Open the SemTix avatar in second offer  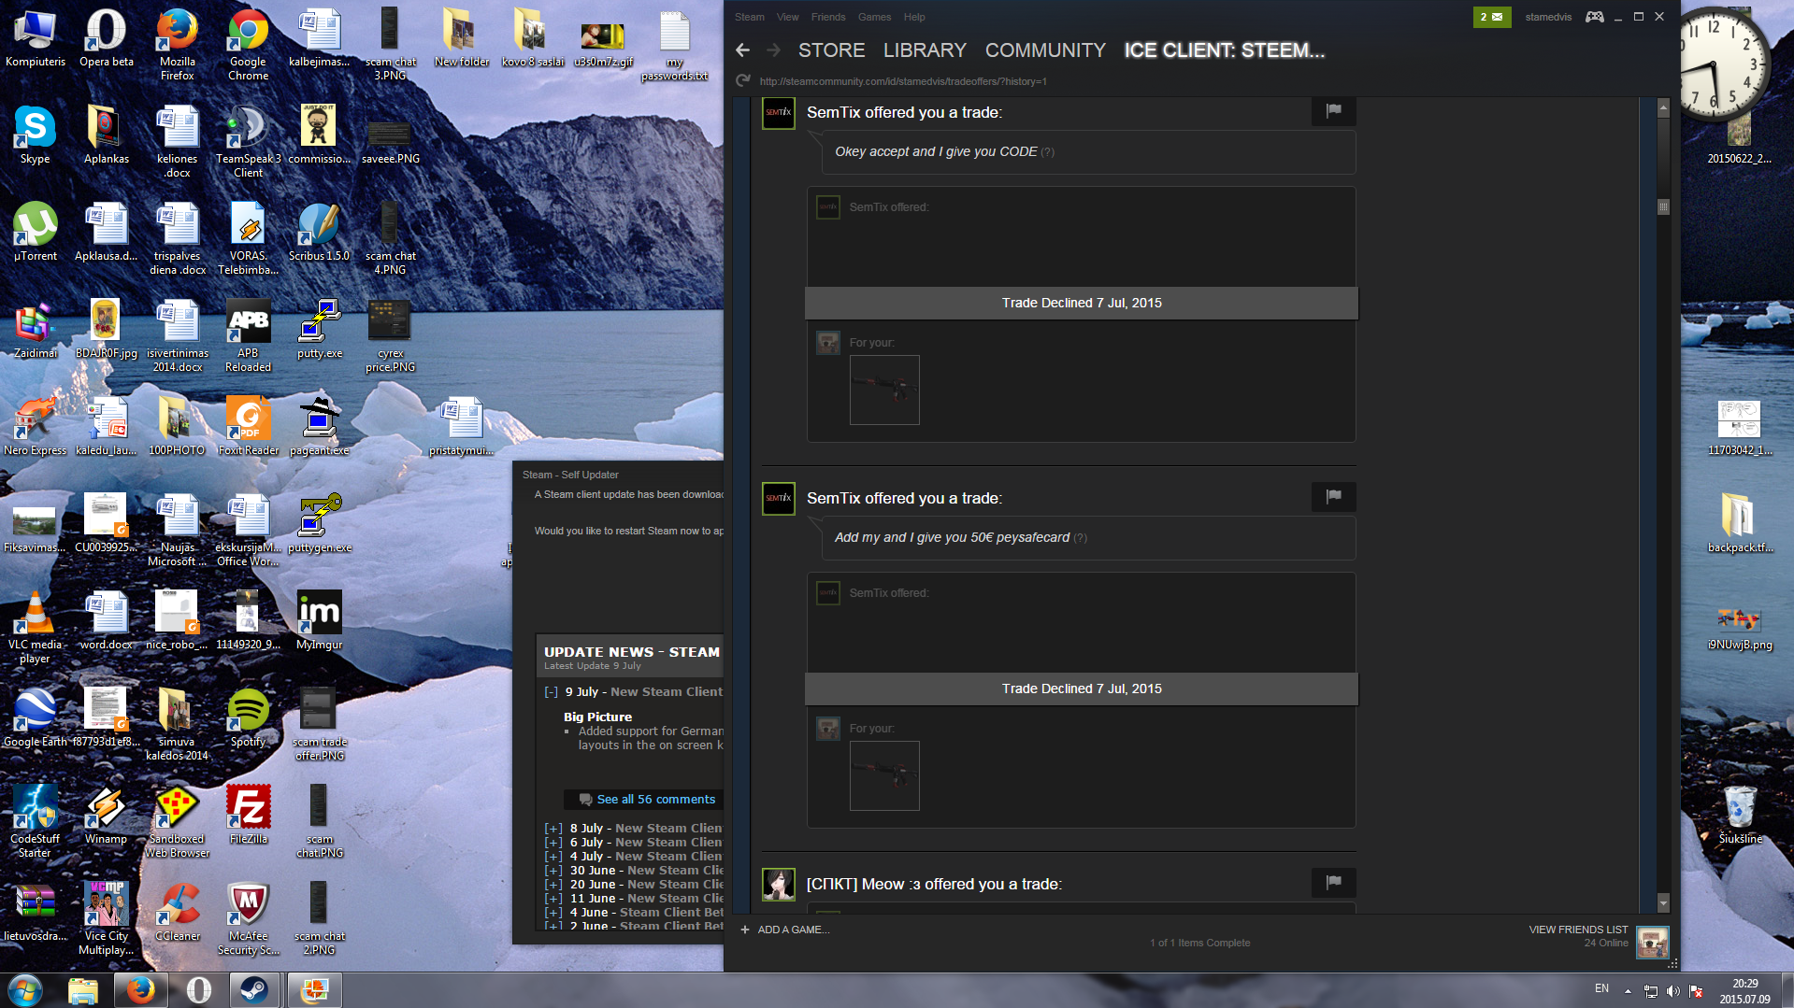point(779,499)
